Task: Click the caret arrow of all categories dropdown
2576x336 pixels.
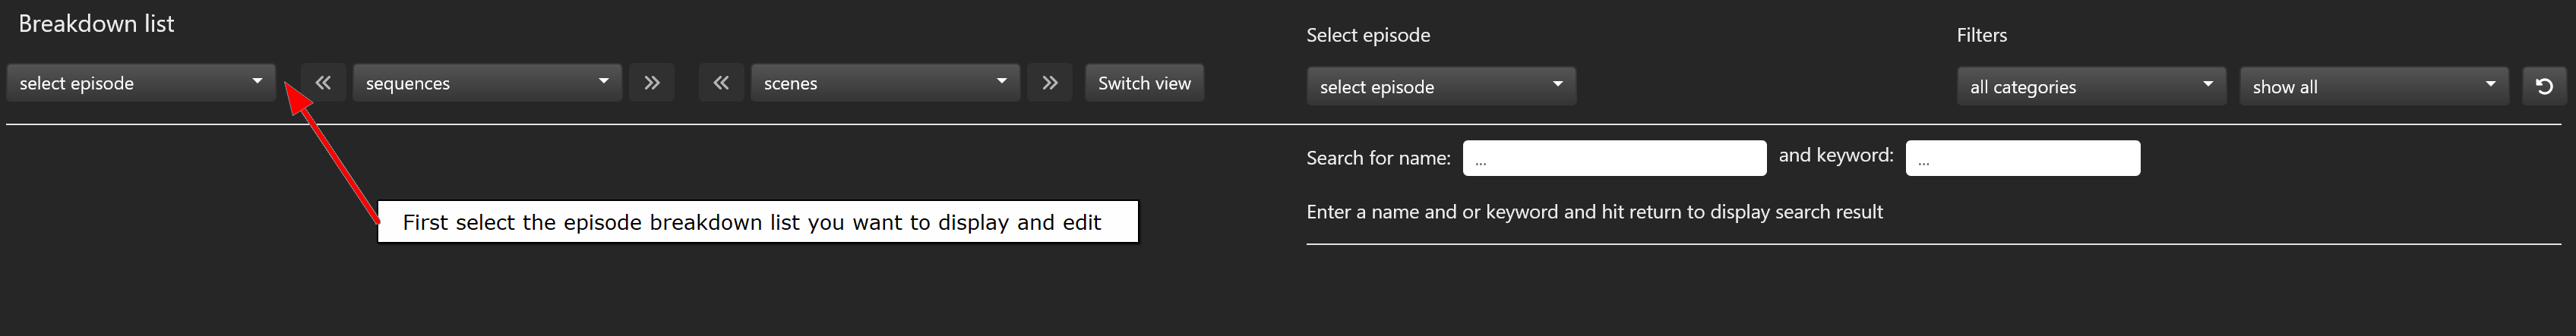Action: (2207, 85)
